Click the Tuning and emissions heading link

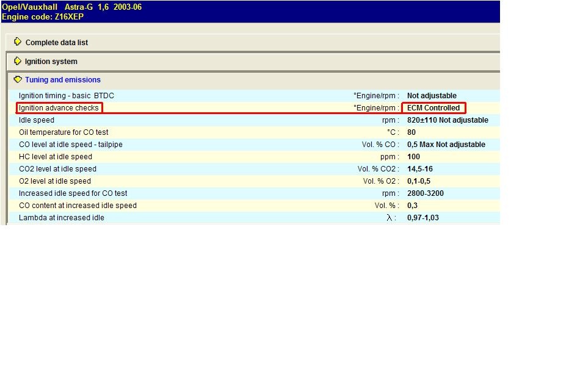pos(63,80)
